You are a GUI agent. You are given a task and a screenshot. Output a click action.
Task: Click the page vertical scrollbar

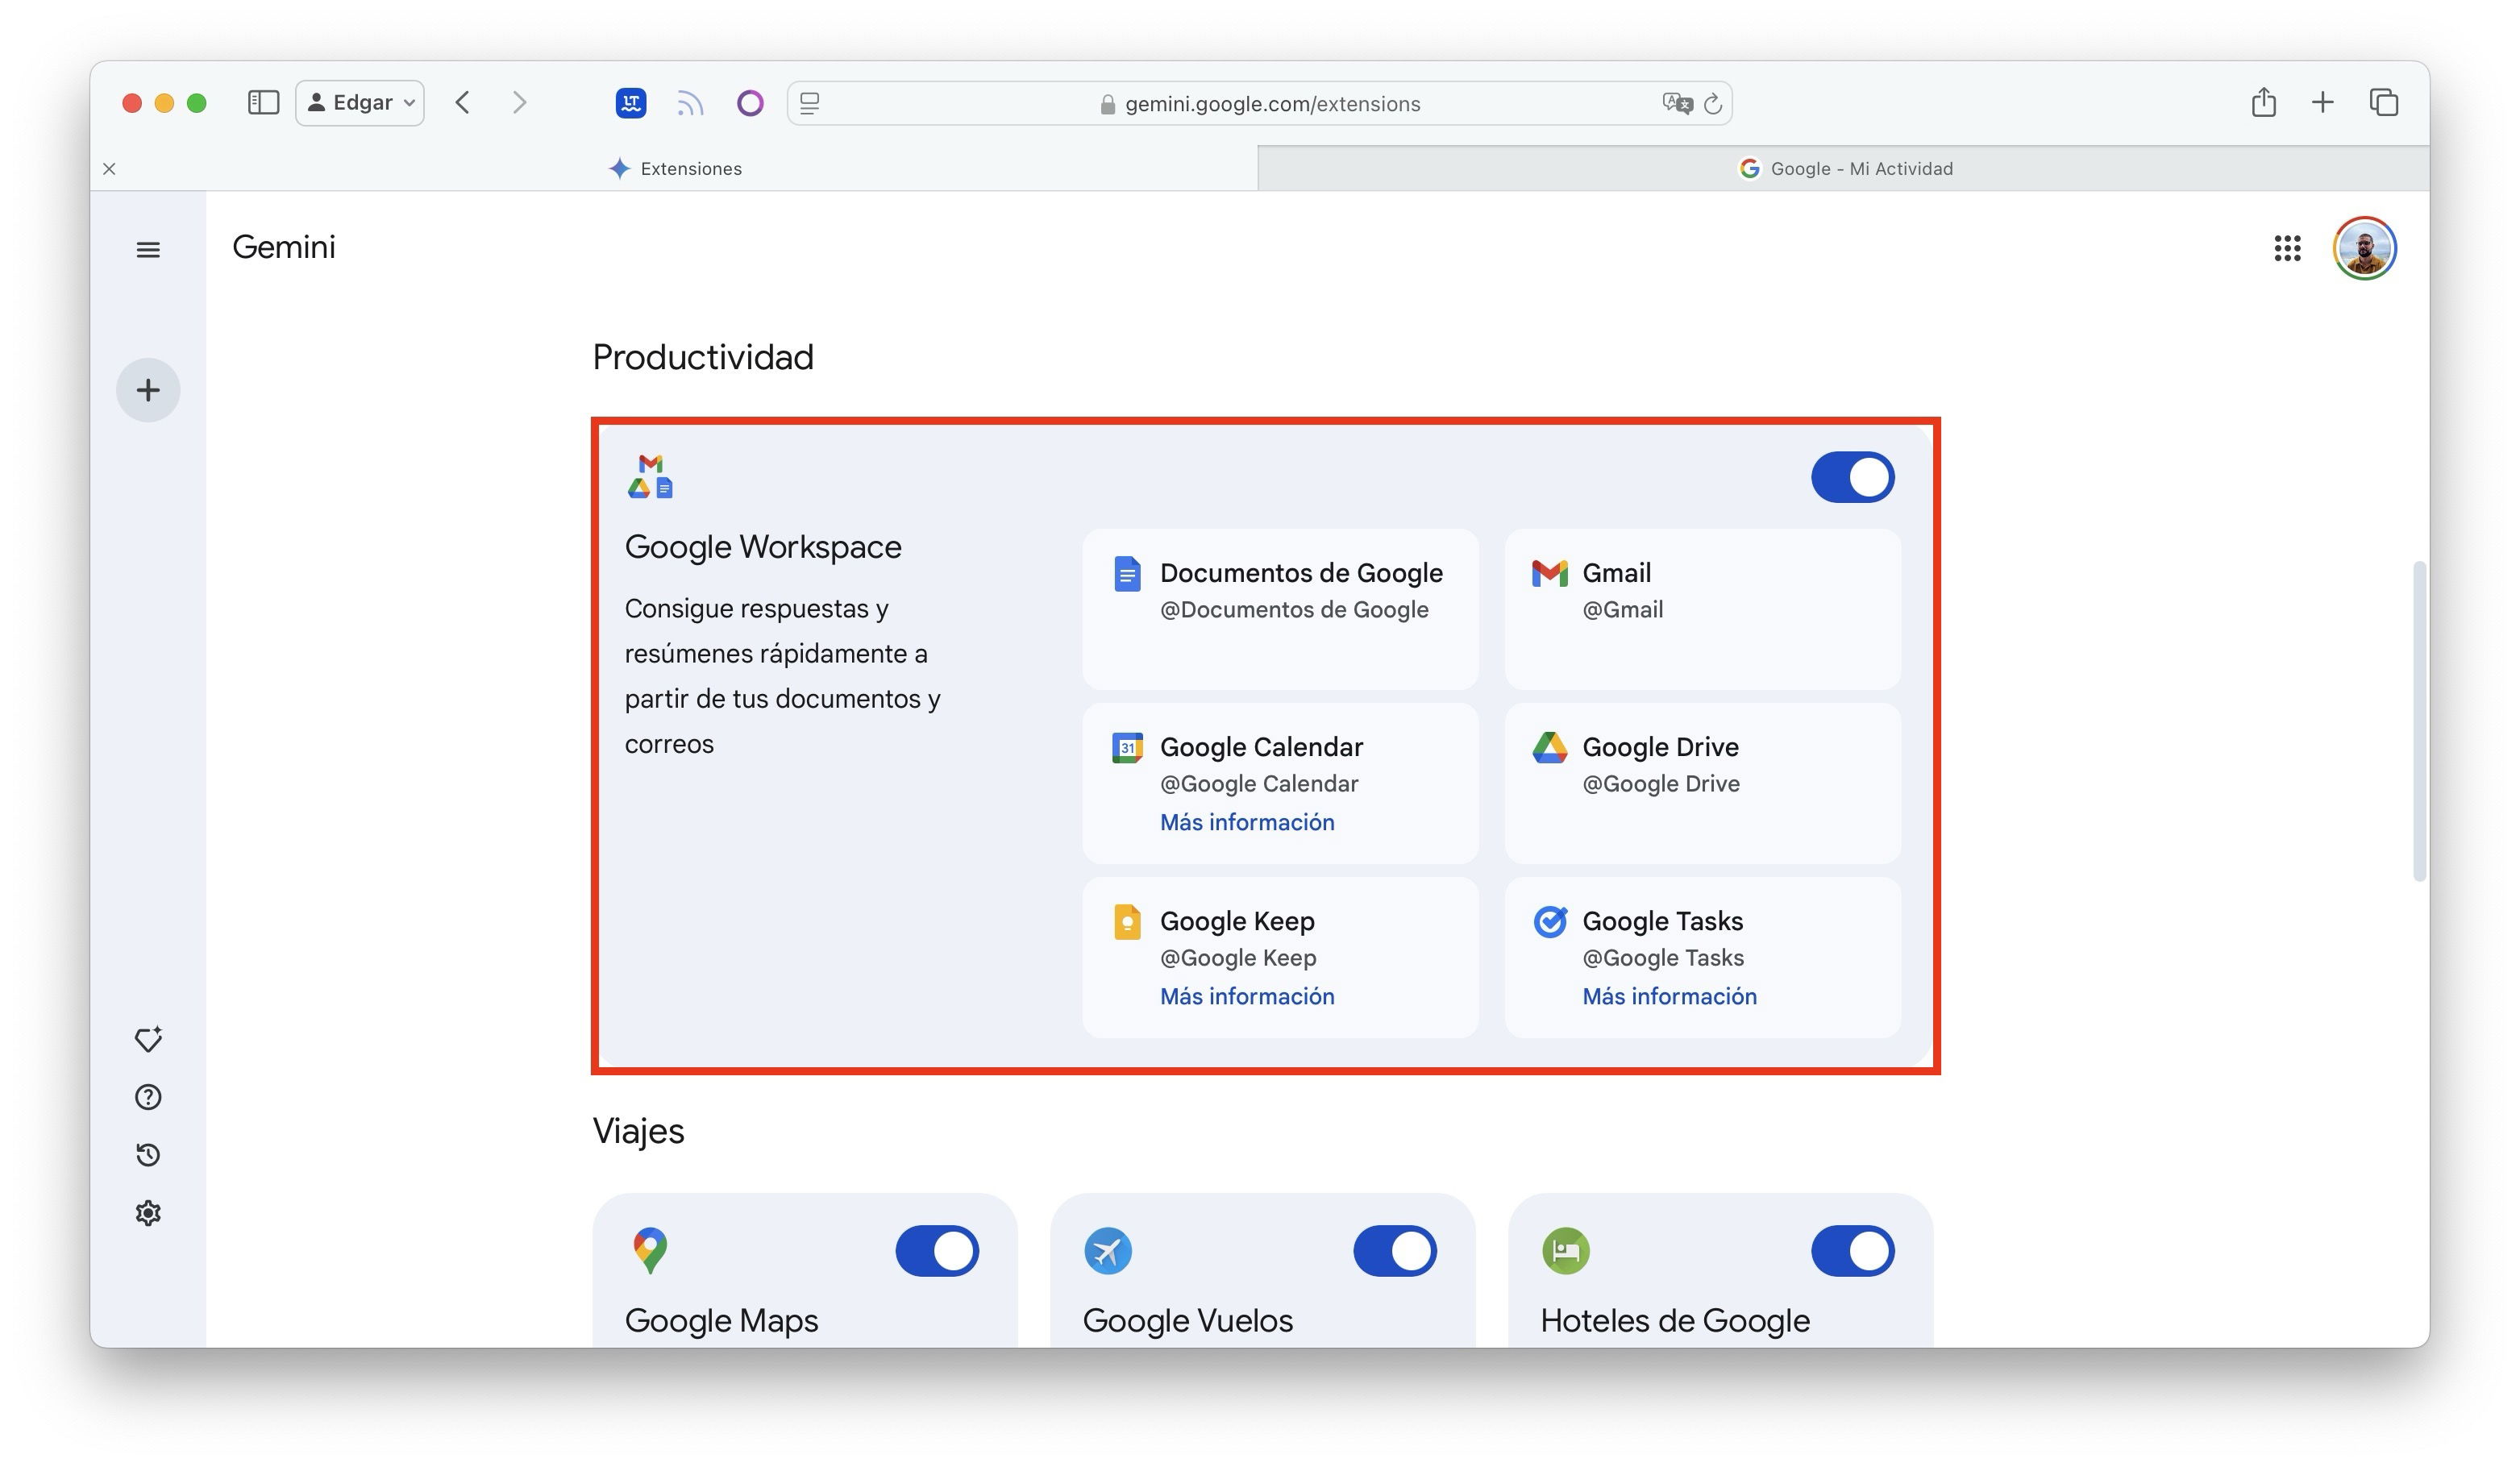(x=2420, y=720)
